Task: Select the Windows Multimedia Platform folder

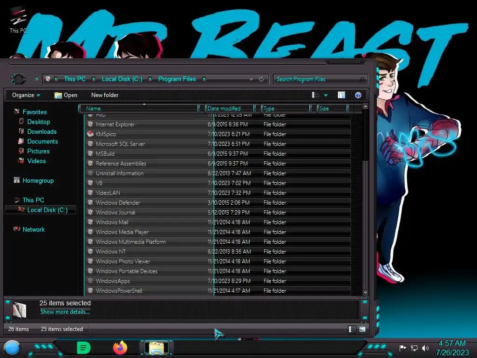Action: point(218,241)
